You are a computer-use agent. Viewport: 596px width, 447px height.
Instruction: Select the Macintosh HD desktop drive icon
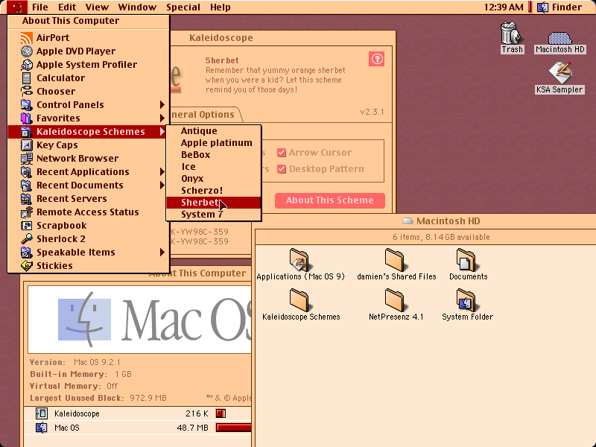click(x=559, y=38)
